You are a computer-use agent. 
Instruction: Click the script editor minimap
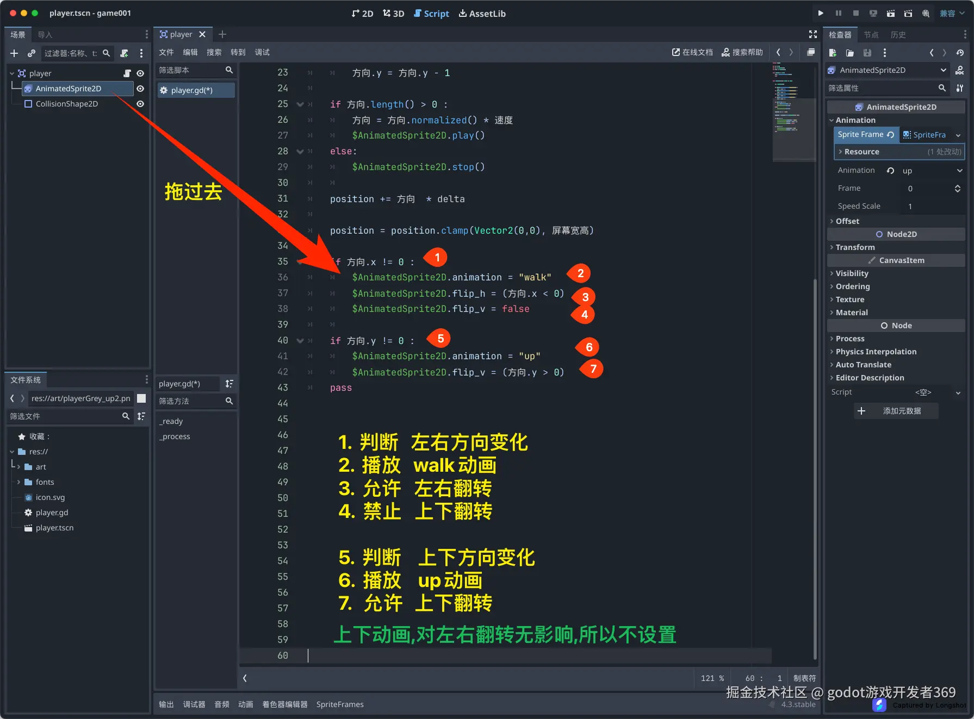793,111
